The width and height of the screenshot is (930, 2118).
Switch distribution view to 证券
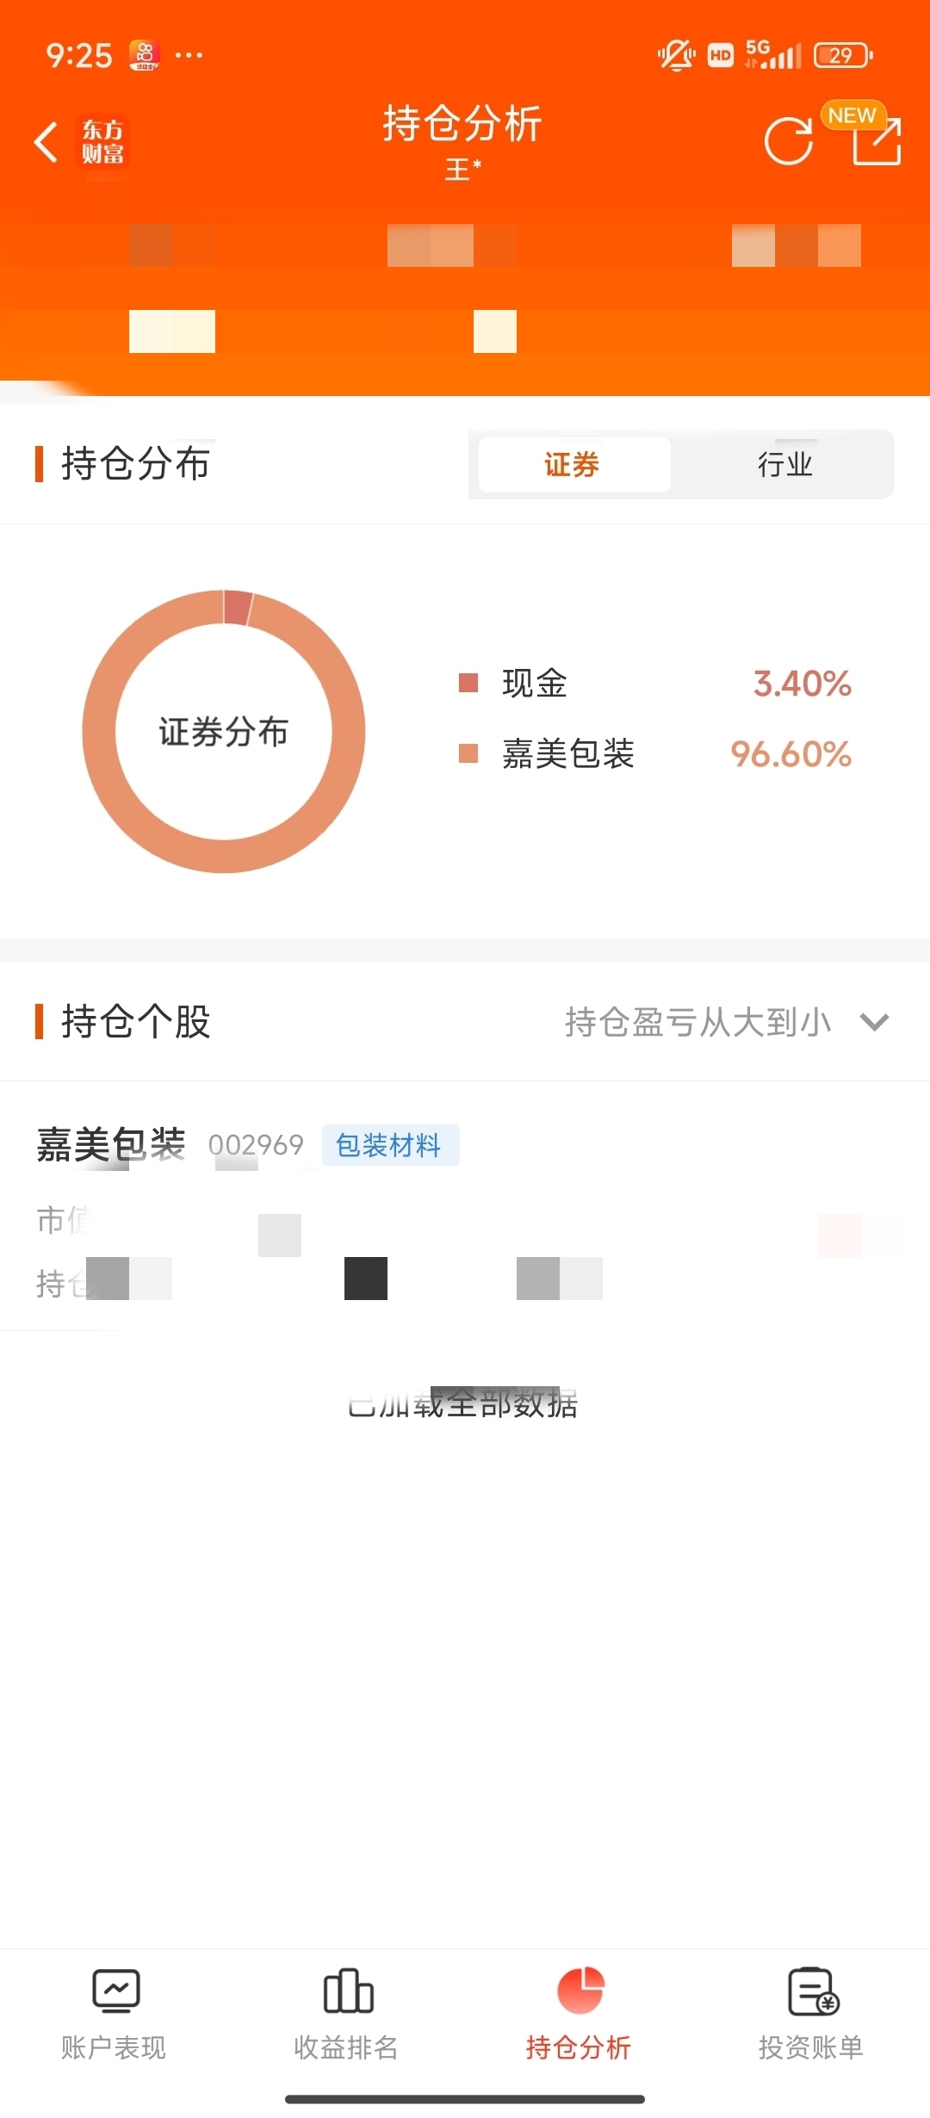pos(573,464)
